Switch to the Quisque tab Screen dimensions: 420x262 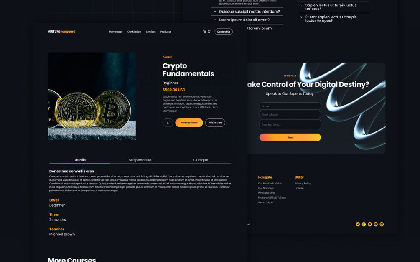[x=201, y=160]
